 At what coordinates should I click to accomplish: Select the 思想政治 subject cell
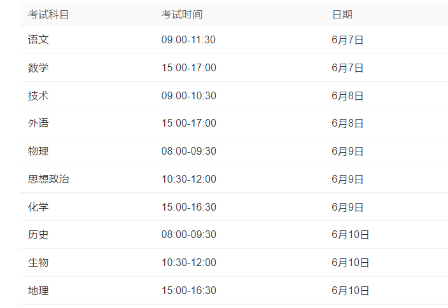[x=48, y=179]
